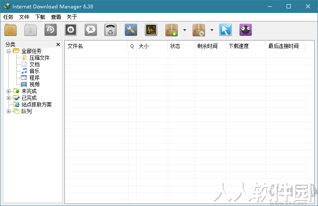Click the page icon beside 文档
Image resolution: width=318 pixels, height=206 pixels.
(x=24, y=64)
